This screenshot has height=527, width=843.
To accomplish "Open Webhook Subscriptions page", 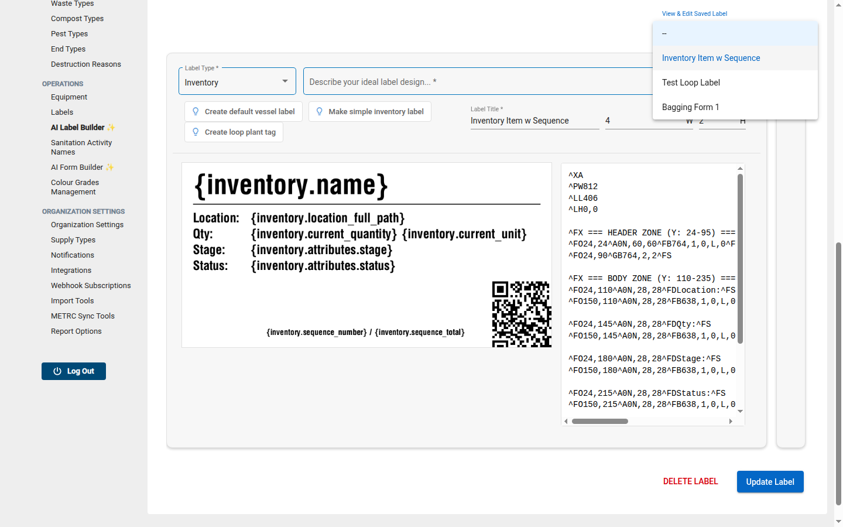I will point(91,286).
